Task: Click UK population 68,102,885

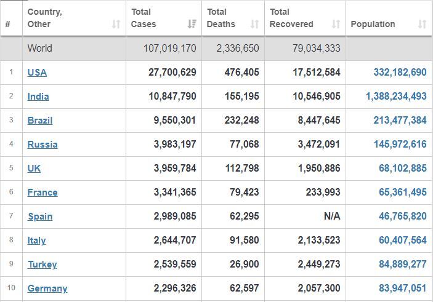Action: [x=403, y=169]
